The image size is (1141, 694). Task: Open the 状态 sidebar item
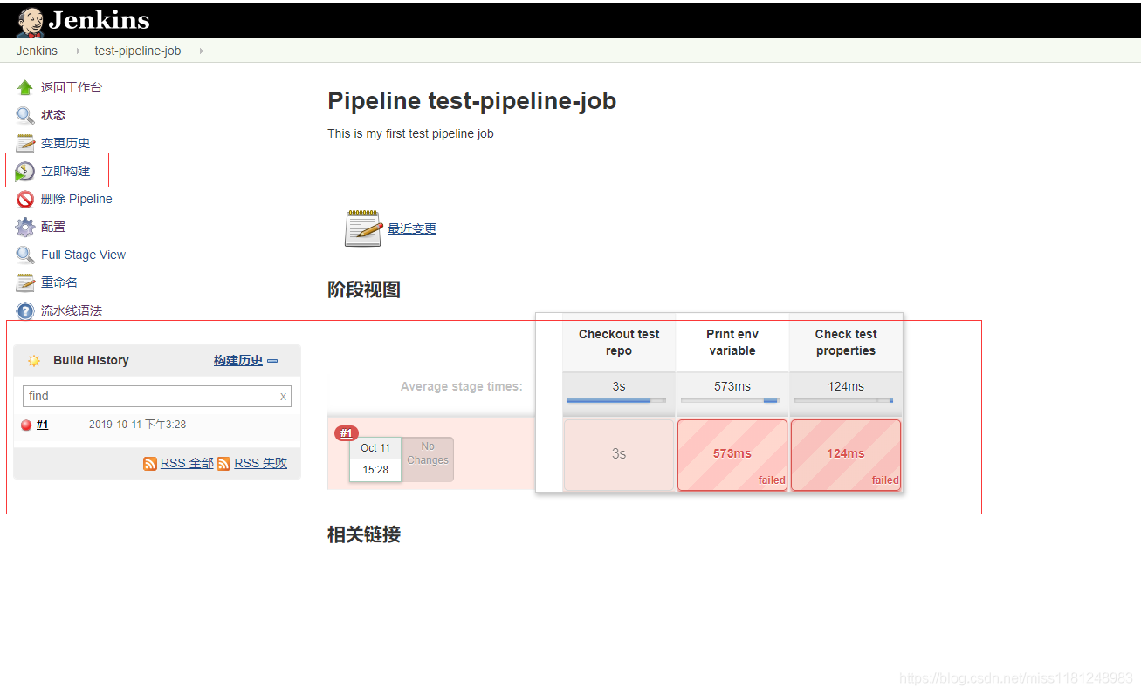[53, 115]
